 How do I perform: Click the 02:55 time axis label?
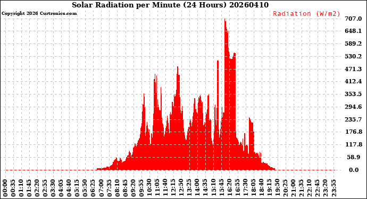[45, 188]
